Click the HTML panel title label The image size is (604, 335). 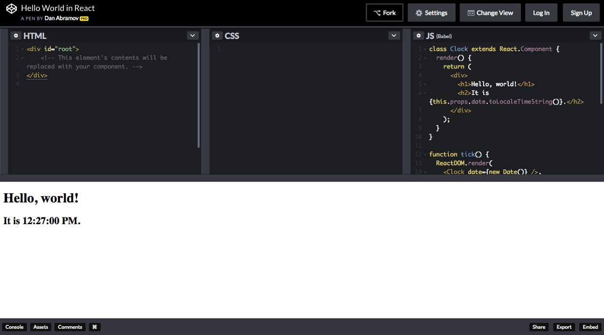[x=35, y=36]
